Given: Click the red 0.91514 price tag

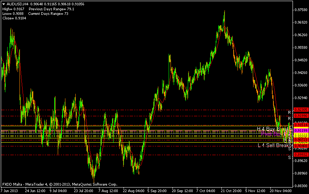Looking at the screenshot, I should (301, 125).
